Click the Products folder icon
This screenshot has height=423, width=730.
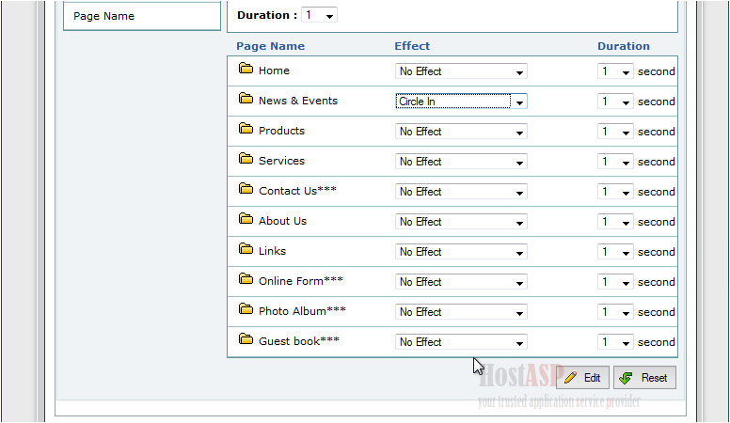tap(246, 129)
